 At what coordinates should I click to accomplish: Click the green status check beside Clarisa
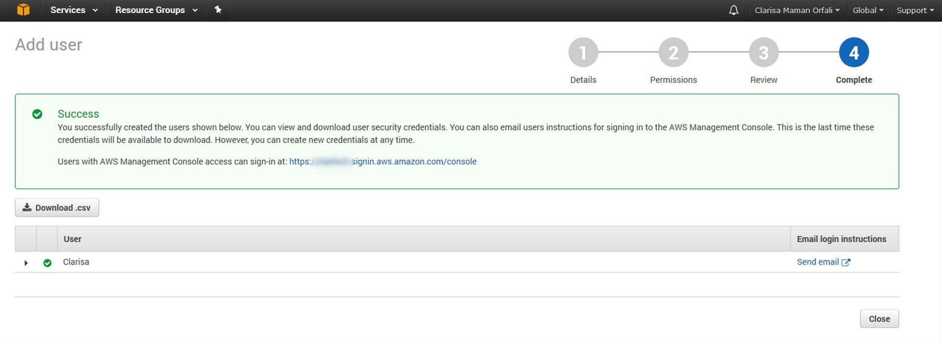click(48, 263)
